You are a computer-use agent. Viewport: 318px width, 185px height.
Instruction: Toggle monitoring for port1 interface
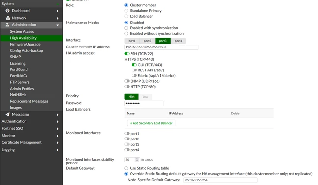pyautogui.click(x=127, y=134)
